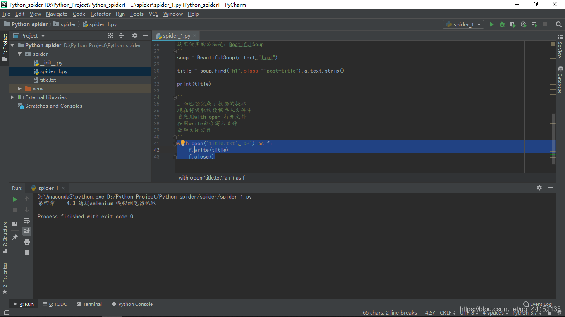Screen dimensions: 565x317
Task: Click the editor vertical scrollbar thumb
Action: 553,138
